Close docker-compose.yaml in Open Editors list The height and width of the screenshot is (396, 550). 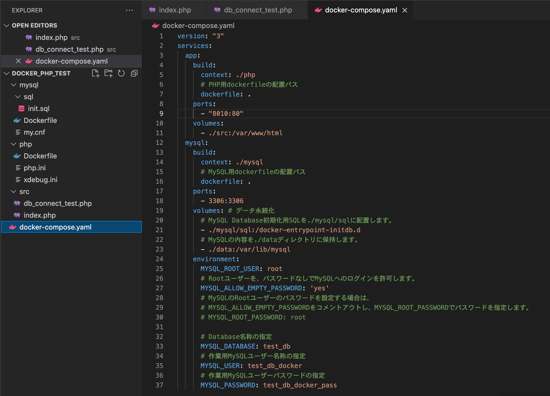18,61
